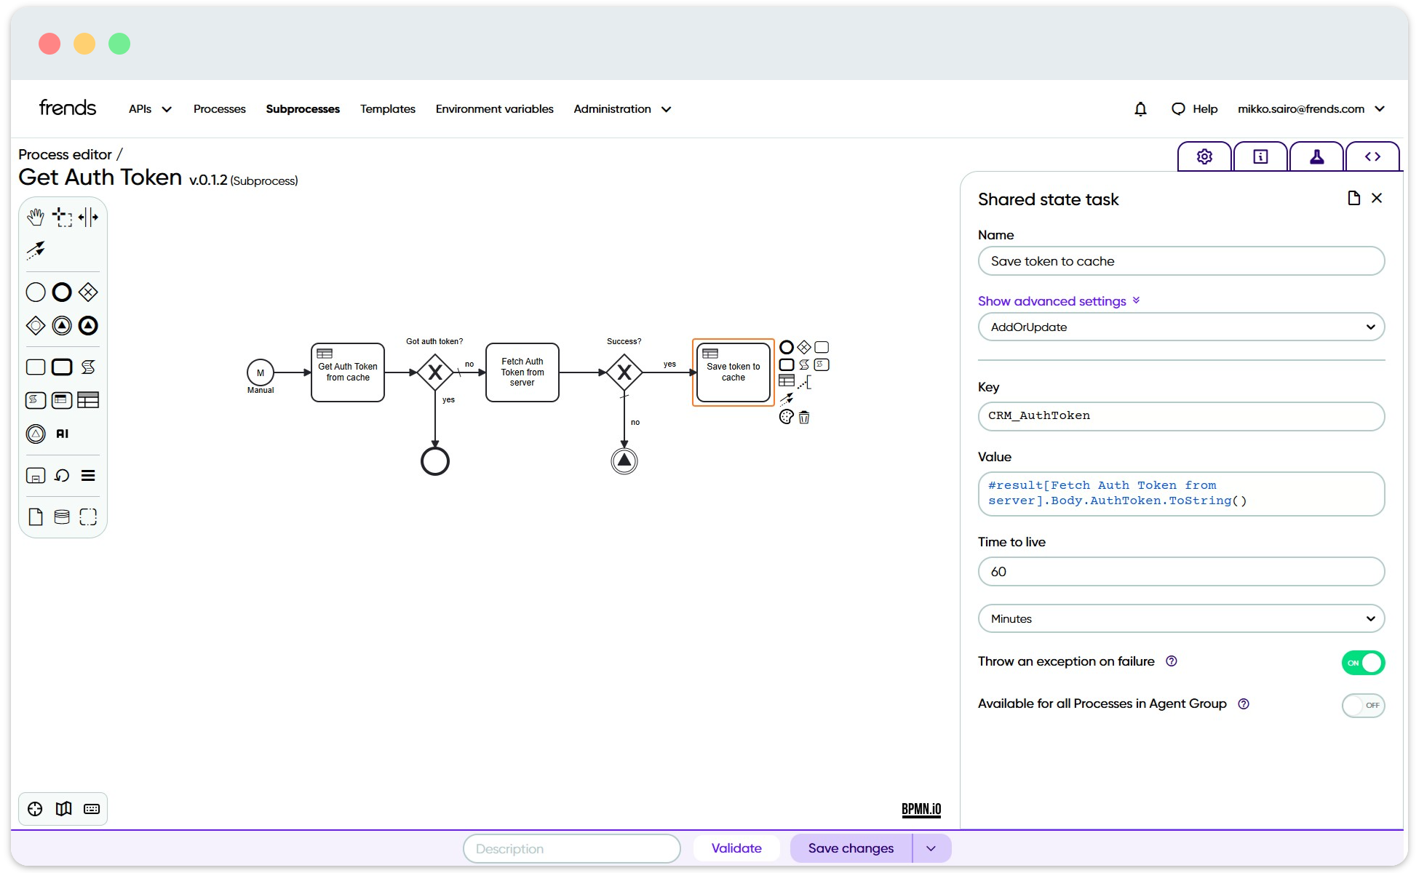1419x873 pixels.
Task: Delete the selected task via trash icon
Action: [x=803, y=417]
